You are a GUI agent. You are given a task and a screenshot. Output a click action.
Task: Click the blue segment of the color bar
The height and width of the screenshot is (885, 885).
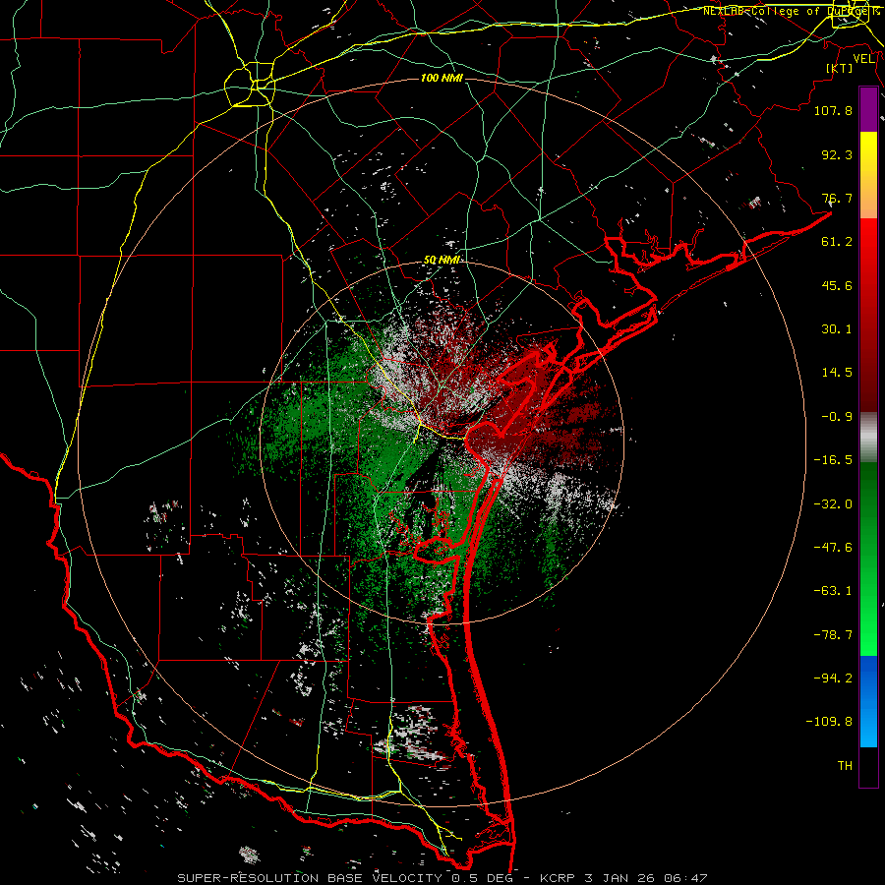868,701
